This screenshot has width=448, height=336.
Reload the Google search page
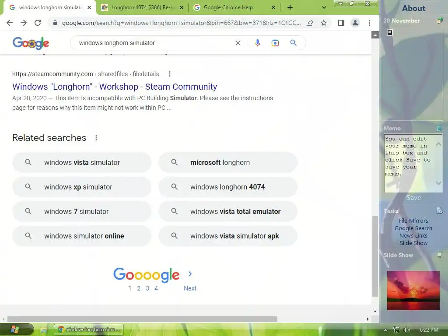point(38,23)
